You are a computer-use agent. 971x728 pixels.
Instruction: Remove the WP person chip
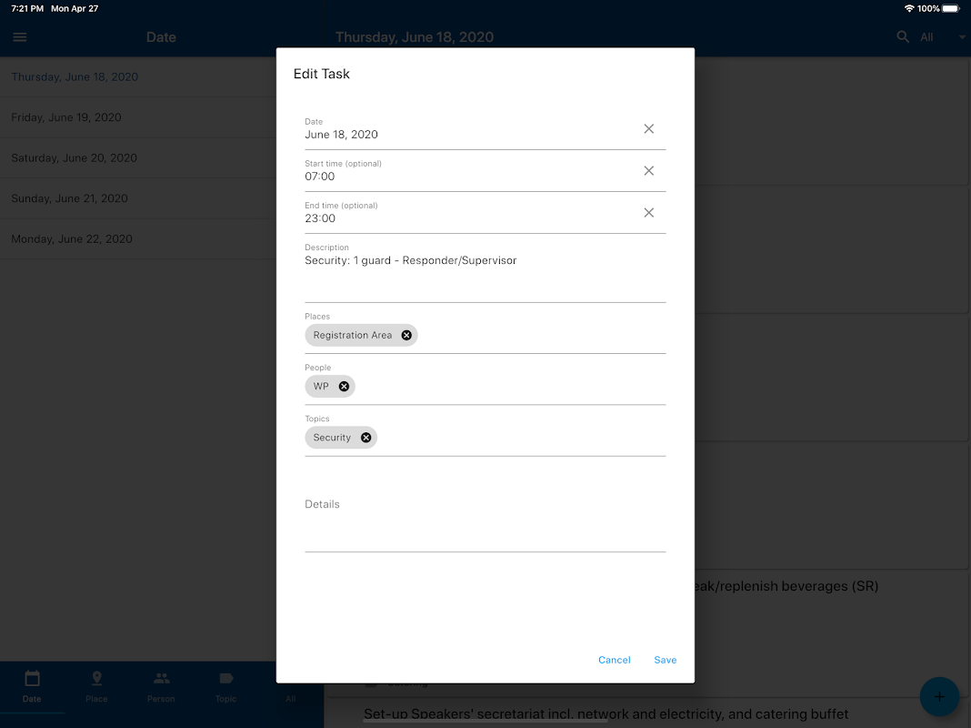tap(344, 387)
